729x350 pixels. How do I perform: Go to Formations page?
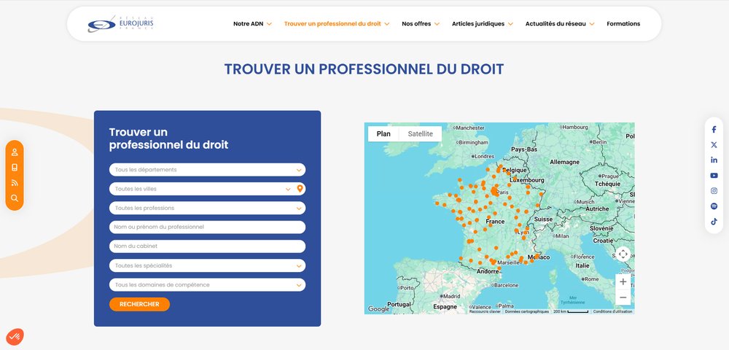[623, 24]
